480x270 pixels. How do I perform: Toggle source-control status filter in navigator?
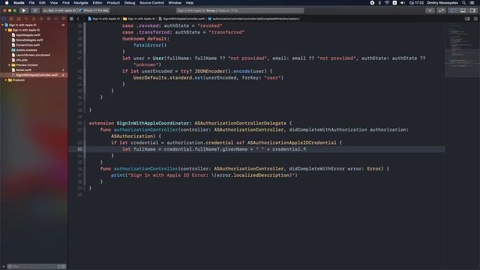pyautogui.click(x=64, y=267)
